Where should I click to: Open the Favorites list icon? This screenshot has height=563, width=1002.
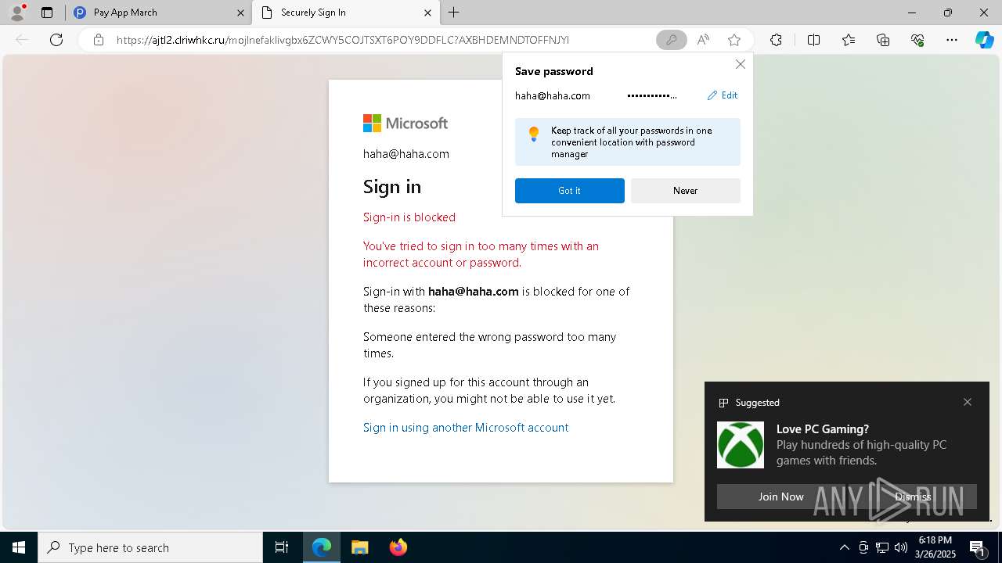(x=849, y=40)
